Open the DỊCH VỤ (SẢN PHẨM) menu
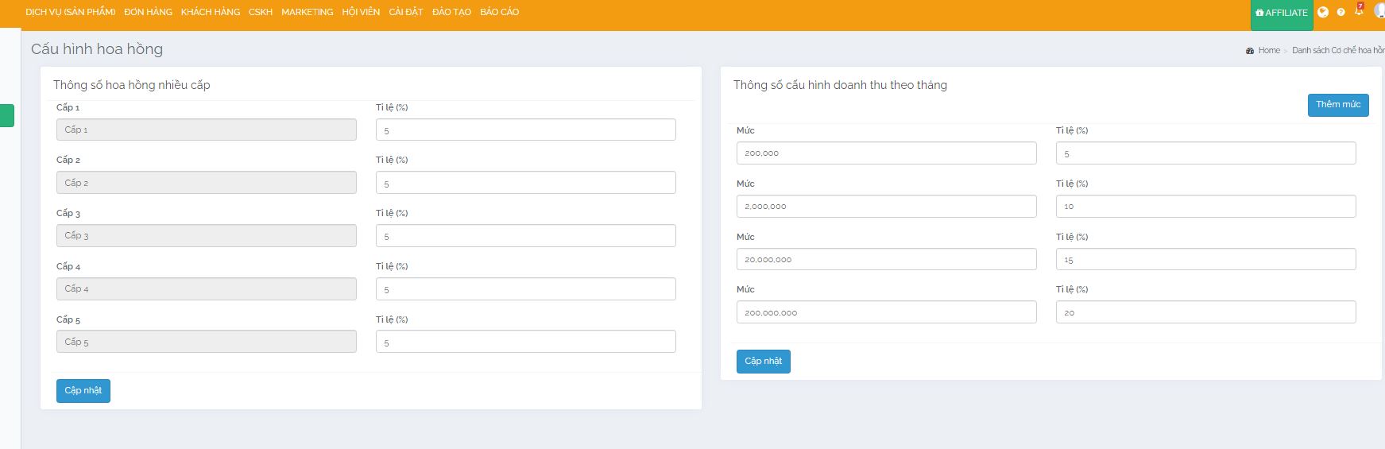1385x449 pixels. 70,12
